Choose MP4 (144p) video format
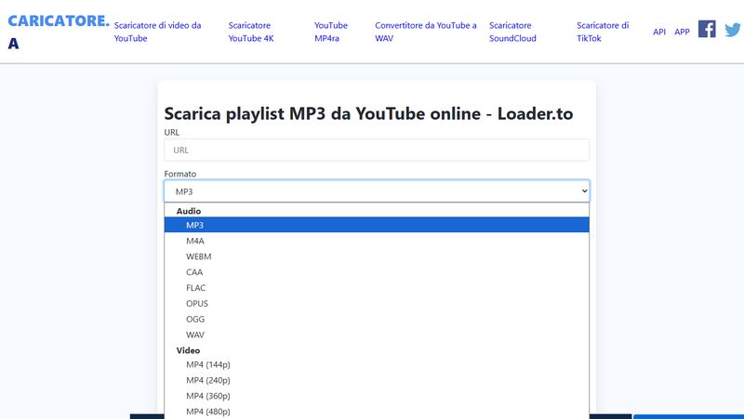The width and height of the screenshot is (744, 419). pos(377,364)
